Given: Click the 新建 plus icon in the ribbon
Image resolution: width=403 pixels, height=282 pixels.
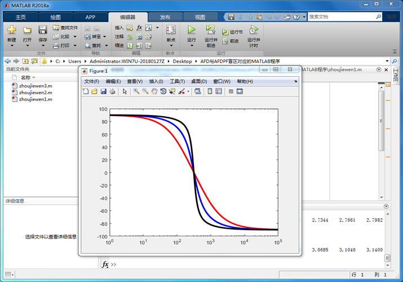Looking at the screenshot, I should pos(12,30).
